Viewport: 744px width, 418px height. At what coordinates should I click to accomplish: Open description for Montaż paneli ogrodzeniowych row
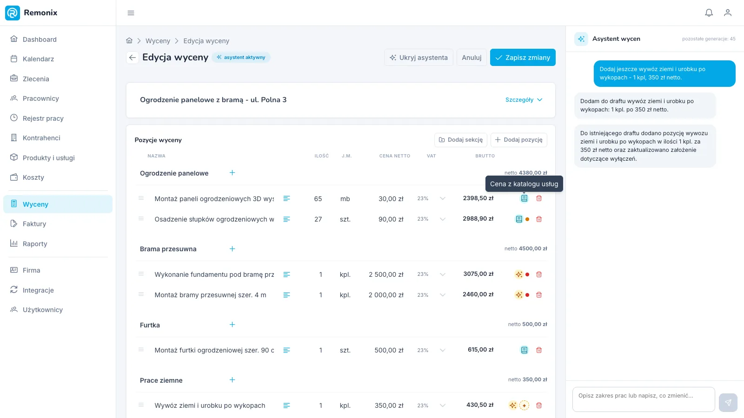click(x=286, y=199)
